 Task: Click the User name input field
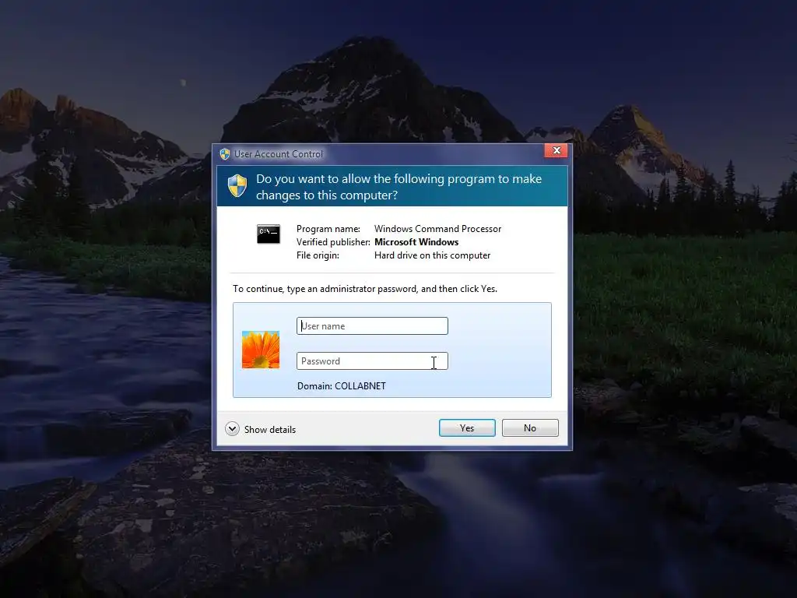372,326
